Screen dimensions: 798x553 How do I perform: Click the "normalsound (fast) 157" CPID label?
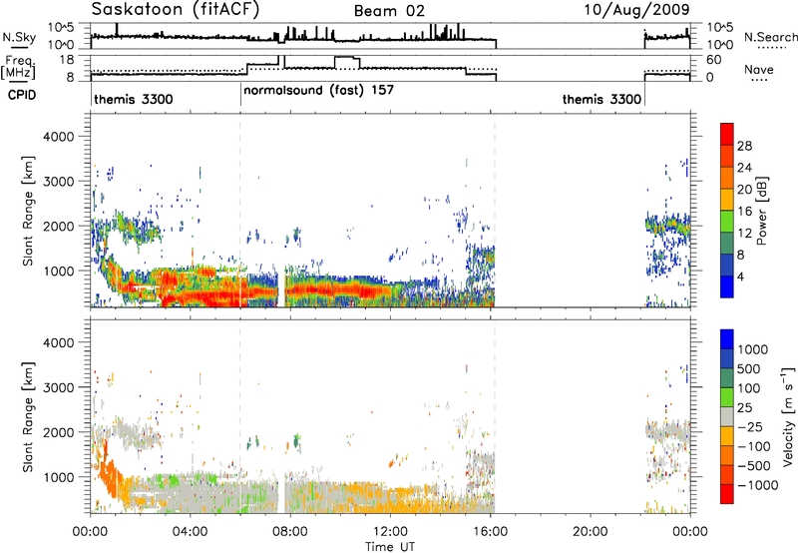point(318,90)
